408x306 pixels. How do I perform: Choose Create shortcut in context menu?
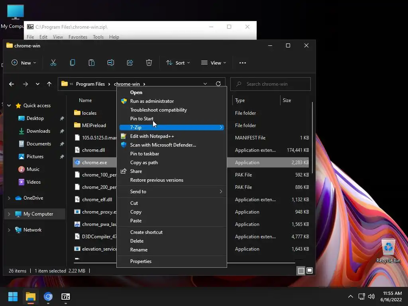click(x=172, y=232)
